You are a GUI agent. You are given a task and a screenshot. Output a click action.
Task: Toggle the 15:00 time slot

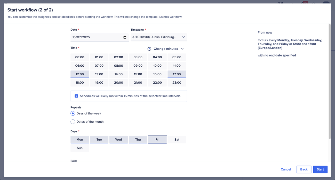[x=138, y=74]
